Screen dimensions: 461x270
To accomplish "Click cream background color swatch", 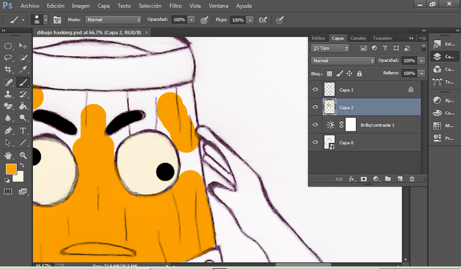I will [19, 178].
